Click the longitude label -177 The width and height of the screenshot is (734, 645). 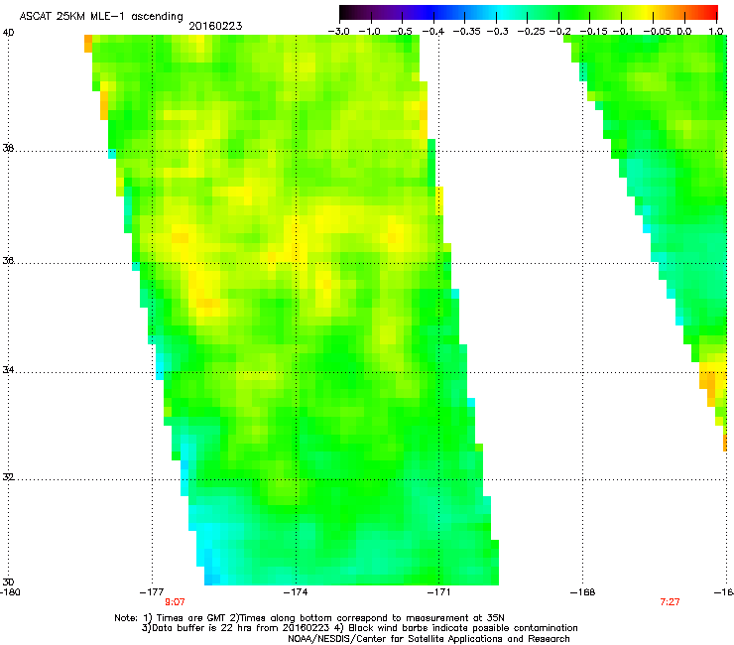click(x=152, y=592)
